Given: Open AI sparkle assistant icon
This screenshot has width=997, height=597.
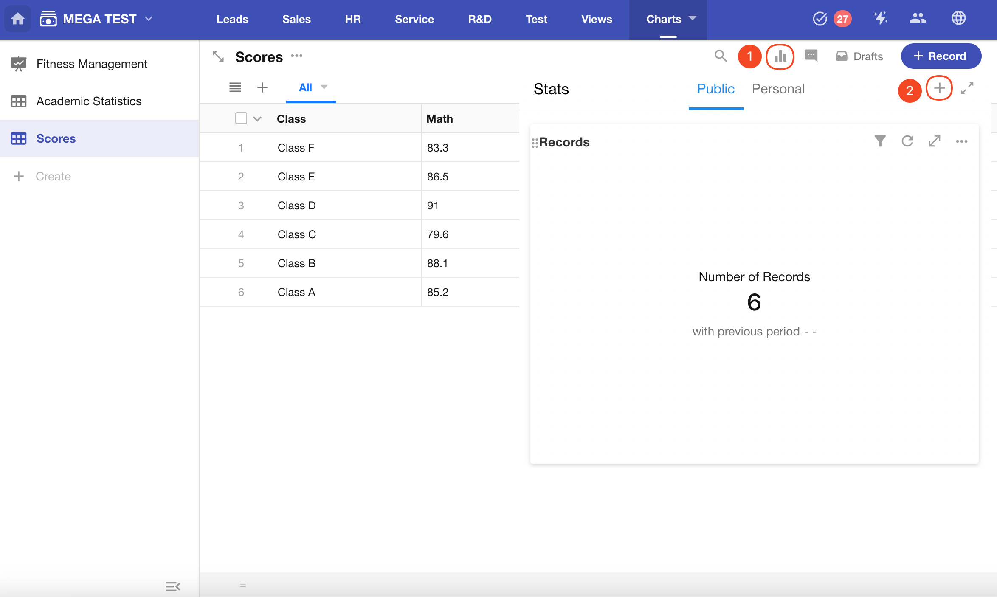Looking at the screenshot, I should 880,19.
